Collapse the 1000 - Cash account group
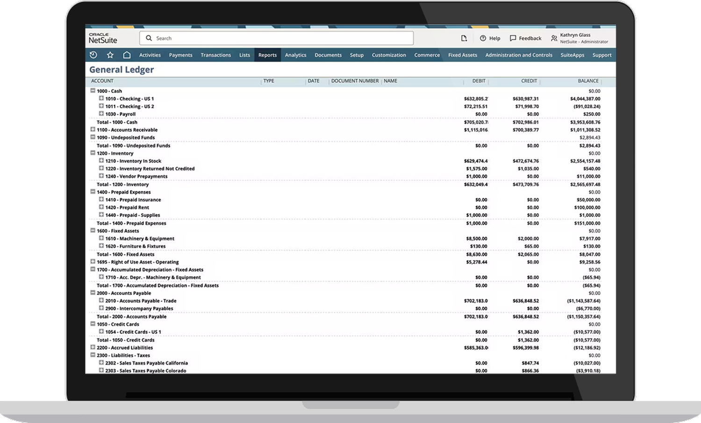This screenshot has height=423, width=701. point(92,91)
